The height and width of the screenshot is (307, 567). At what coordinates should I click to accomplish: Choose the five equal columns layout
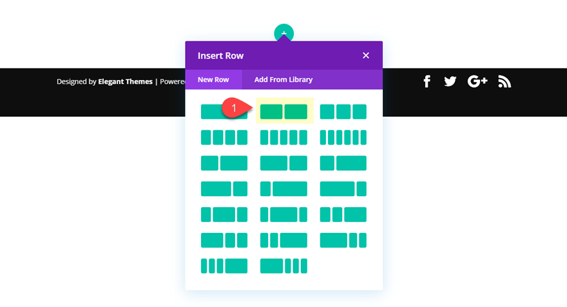click(x=283, y=137)
